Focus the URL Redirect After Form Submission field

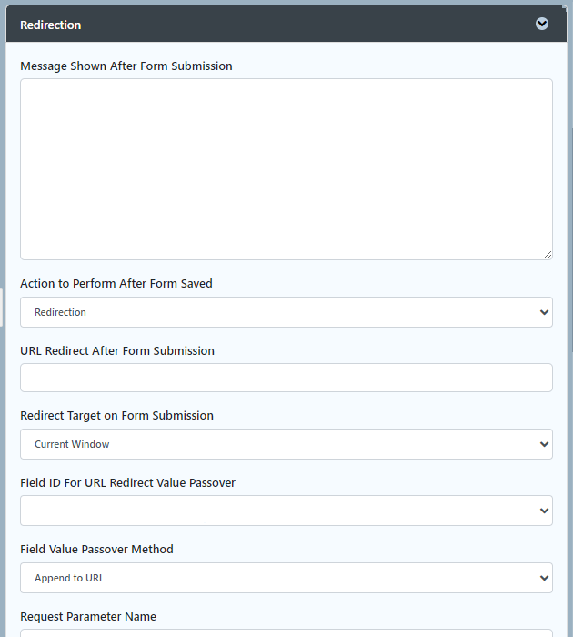coord(286,378)
